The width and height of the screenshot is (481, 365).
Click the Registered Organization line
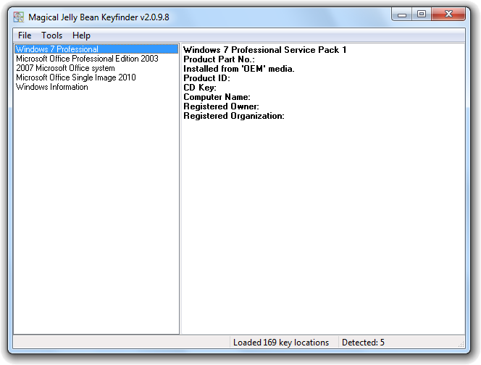234,117
